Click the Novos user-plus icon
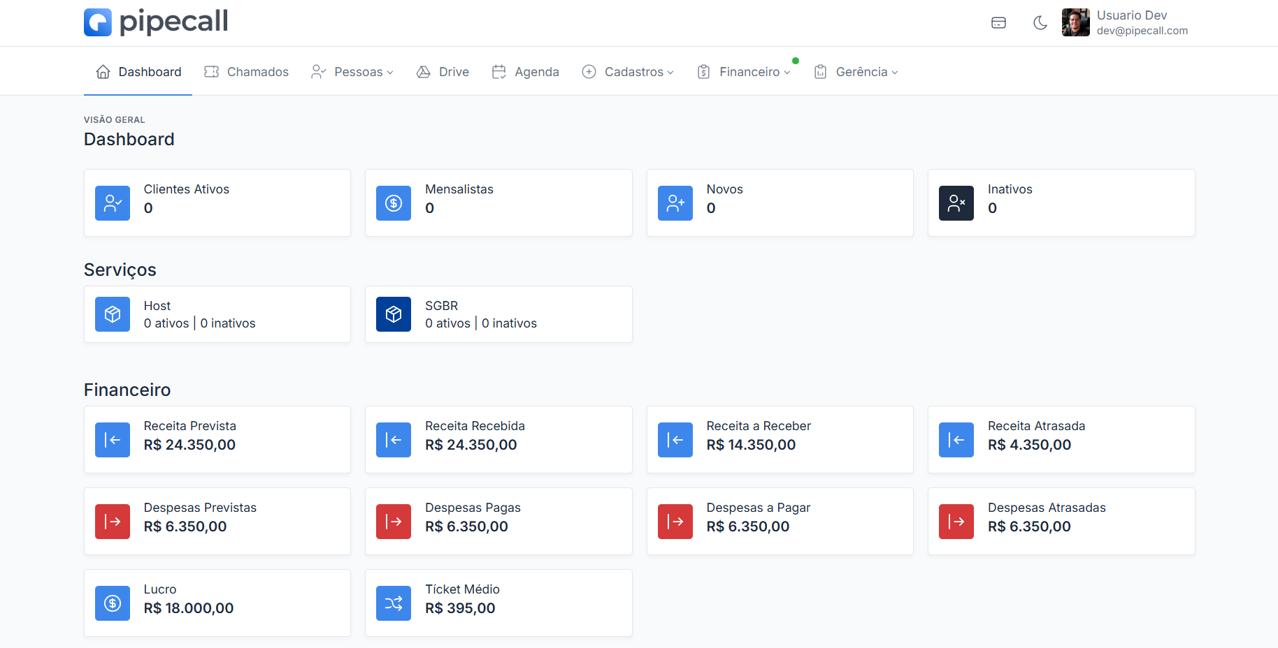This screenshot has width=1278, height=648. (x=675, y=203)
